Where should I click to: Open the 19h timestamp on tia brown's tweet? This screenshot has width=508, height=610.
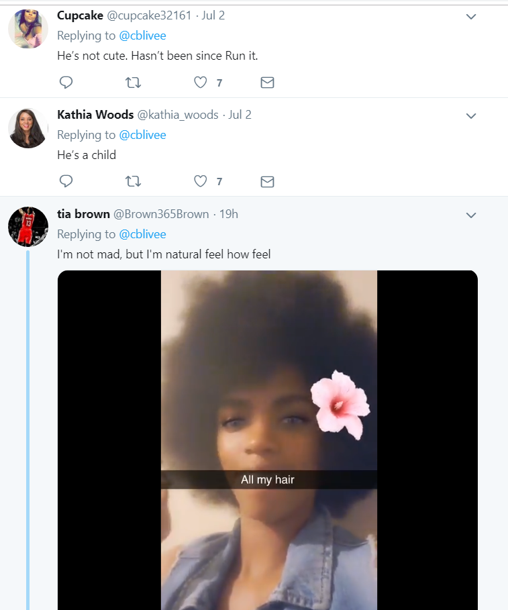click(x=229, y=214)
